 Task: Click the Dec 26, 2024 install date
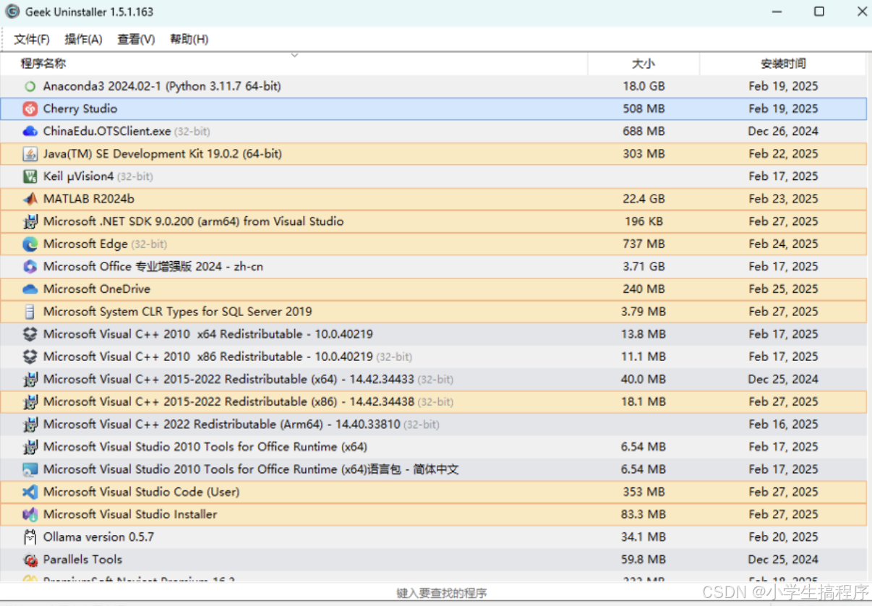pos(783,132)
